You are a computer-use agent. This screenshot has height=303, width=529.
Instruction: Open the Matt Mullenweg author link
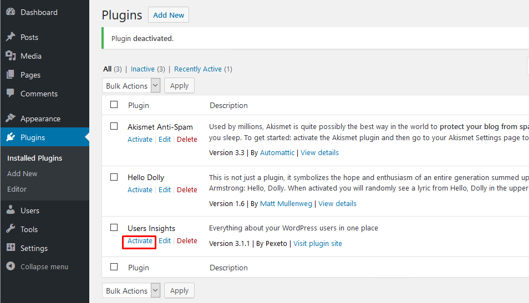286,204
